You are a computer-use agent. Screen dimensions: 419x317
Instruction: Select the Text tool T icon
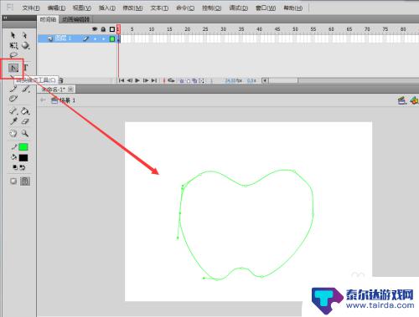click(x=25, y=68)
